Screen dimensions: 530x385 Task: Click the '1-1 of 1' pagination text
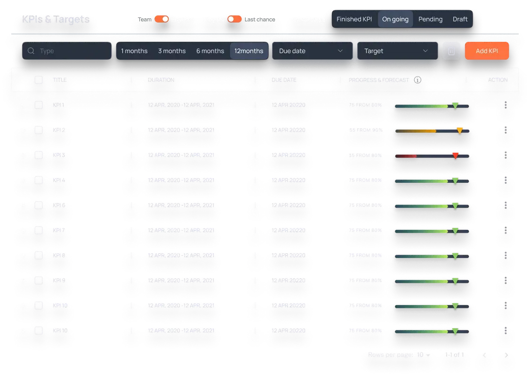[x=454, y=354]
